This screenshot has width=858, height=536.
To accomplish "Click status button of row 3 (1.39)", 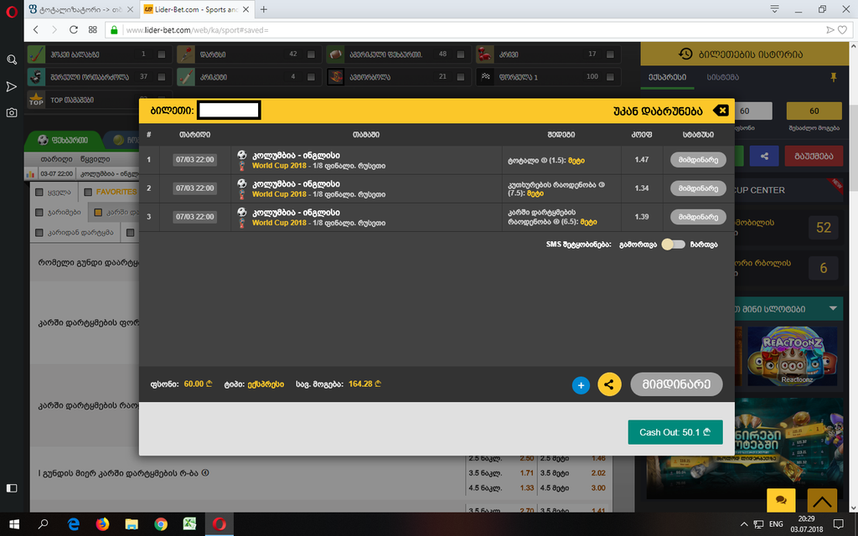I will [x=698, y=217].
